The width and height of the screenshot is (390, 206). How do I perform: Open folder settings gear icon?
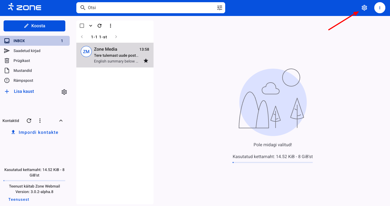click(x=64, y=92)
